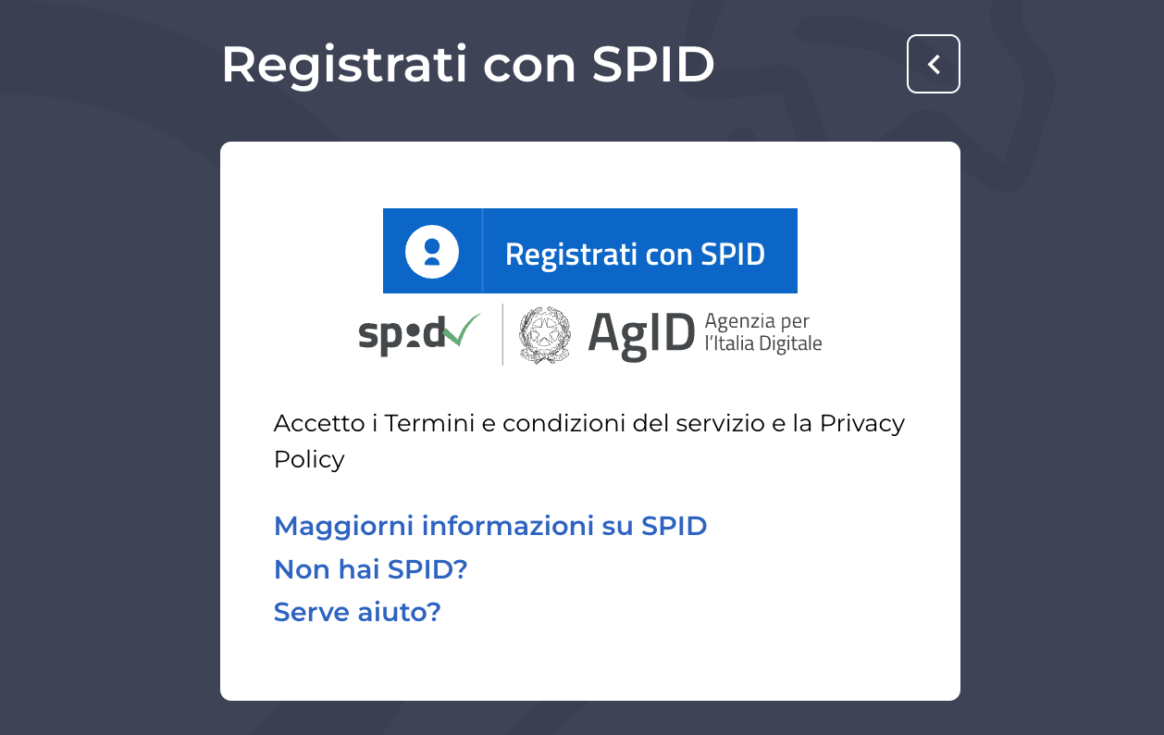Open the 'Non hai SPID?' link
The width and height of the screenshot is (1164, 735).
coord(370,569)
